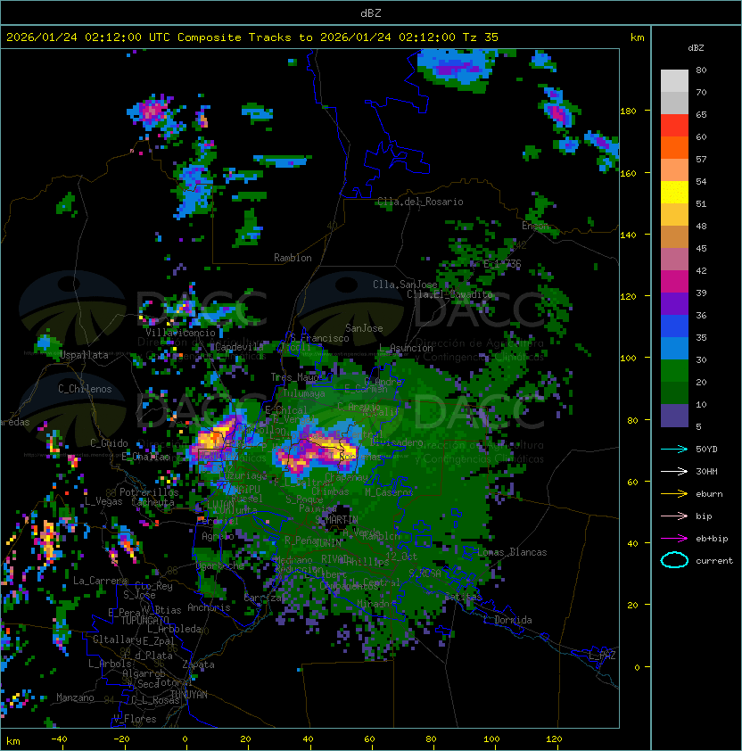Click the 'Lomas_Blancas' place label

pyautogui.click(x=512, y=552)
